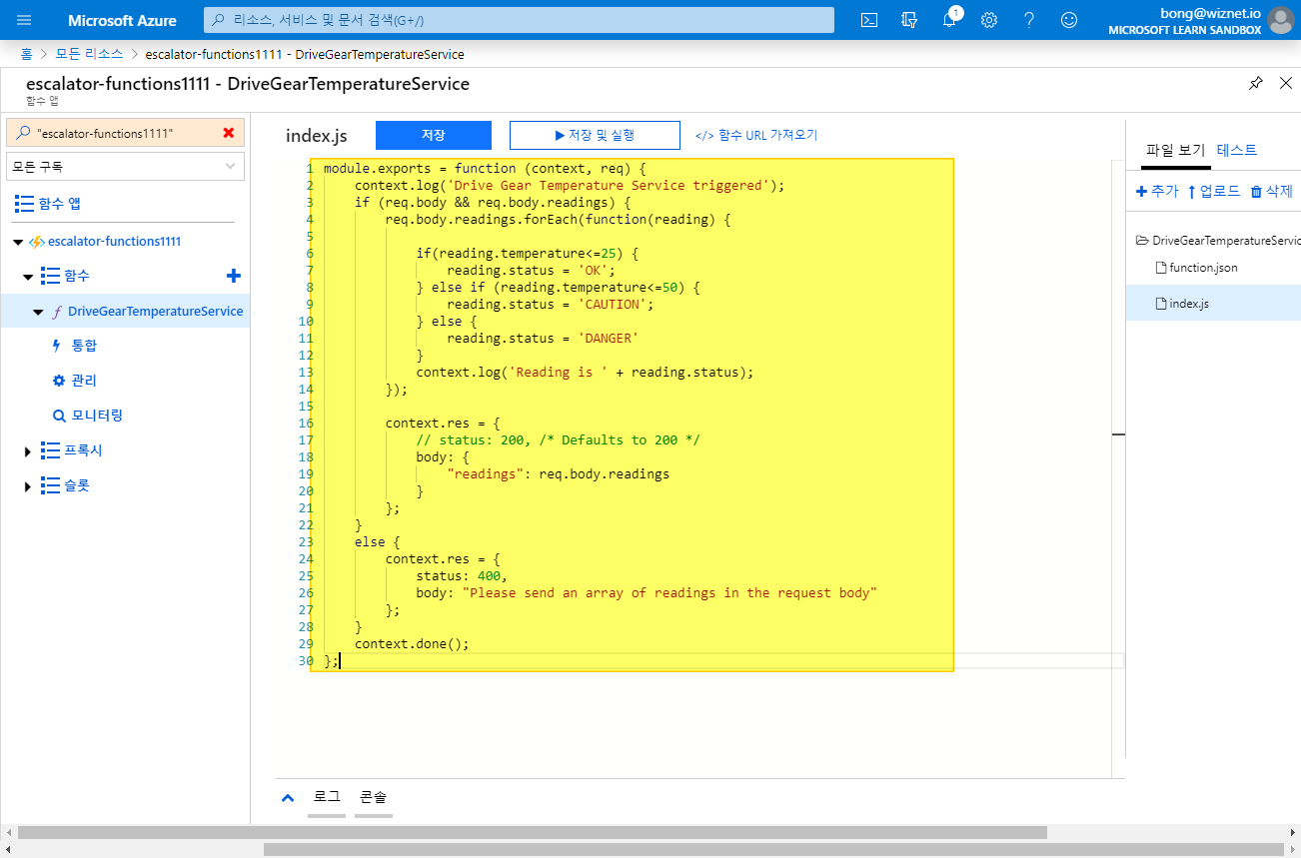
Task: Click 삭제 to delete the file
Action: click(x=1271, y=191)
